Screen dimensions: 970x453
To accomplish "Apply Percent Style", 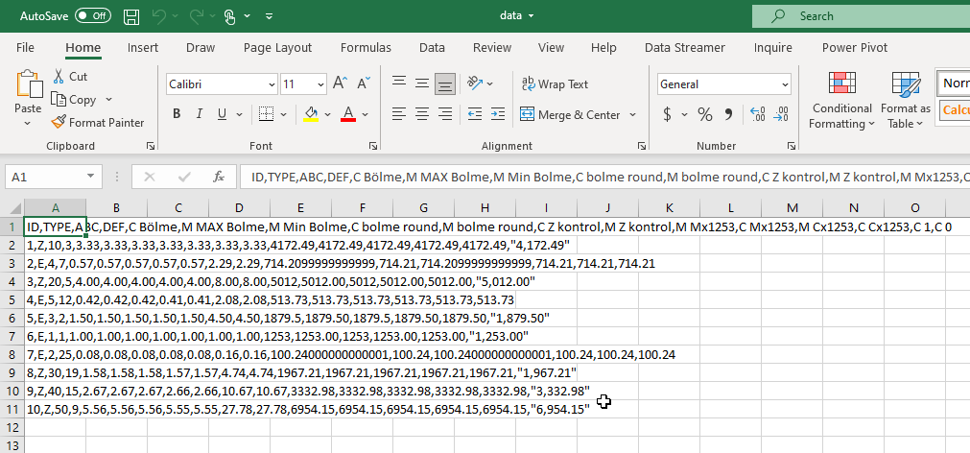I will click(x=704, y=114).
